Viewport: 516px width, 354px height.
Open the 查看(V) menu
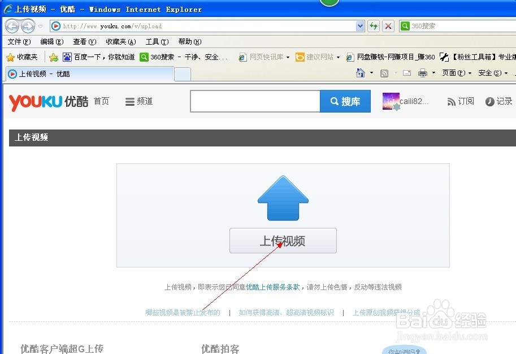pos(85,42)
